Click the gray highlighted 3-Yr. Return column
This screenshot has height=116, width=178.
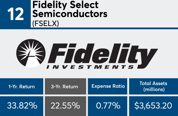coord(65,97)
